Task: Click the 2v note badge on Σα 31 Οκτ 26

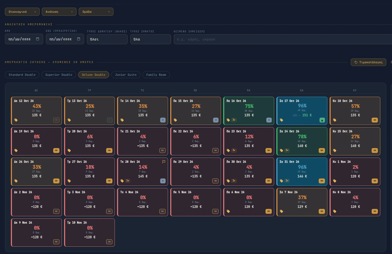Action: (x=287, y=181)
